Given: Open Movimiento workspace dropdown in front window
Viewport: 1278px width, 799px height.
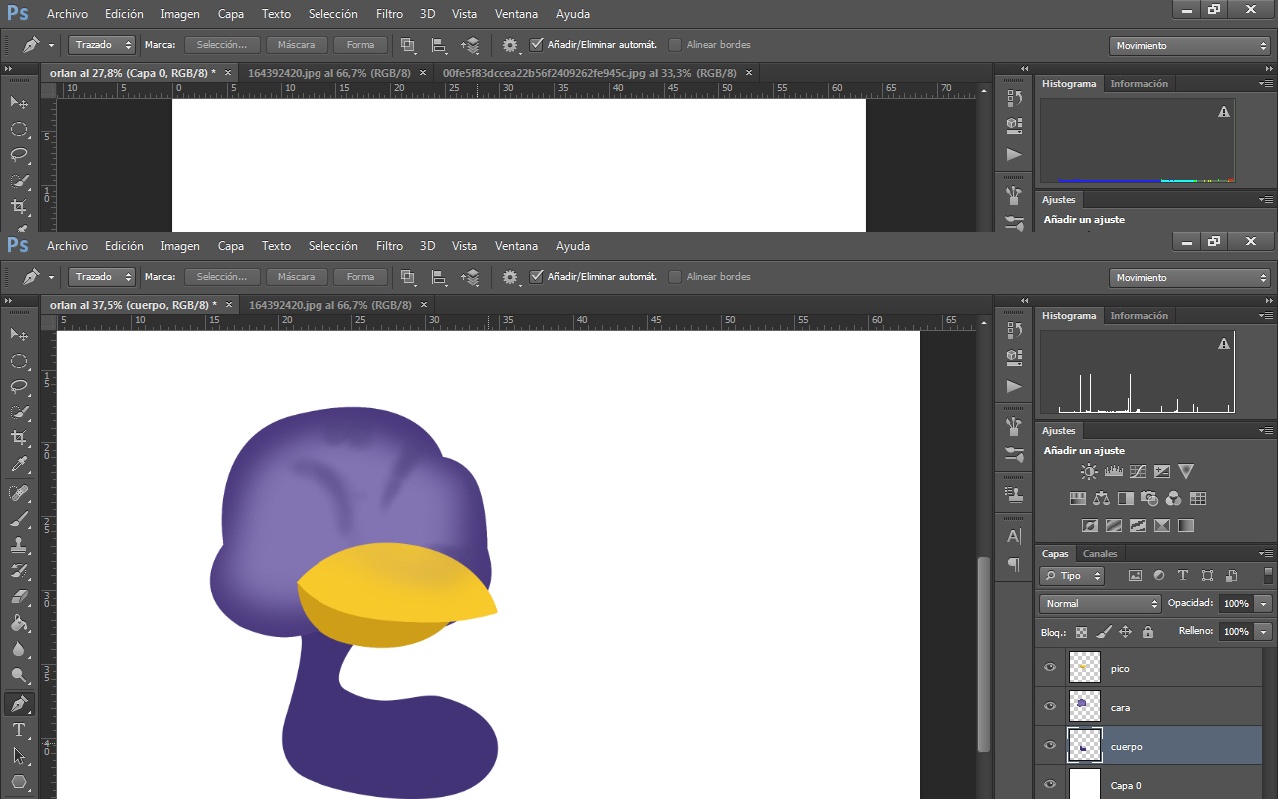Looking at the screenshot, I should [x=1189, y=278].
